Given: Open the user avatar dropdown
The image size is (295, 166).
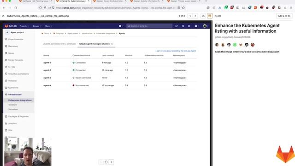Looking at the screenshot, I should coord(206,26).
